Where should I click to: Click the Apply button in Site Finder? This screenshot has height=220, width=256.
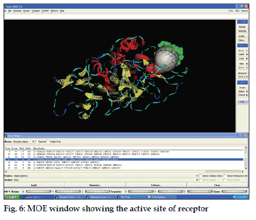(x=34, y=185)
